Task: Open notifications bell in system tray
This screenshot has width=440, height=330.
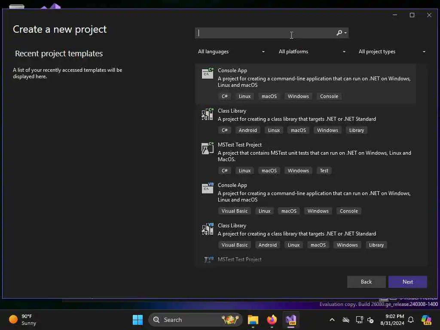Action: coord(411,320)
